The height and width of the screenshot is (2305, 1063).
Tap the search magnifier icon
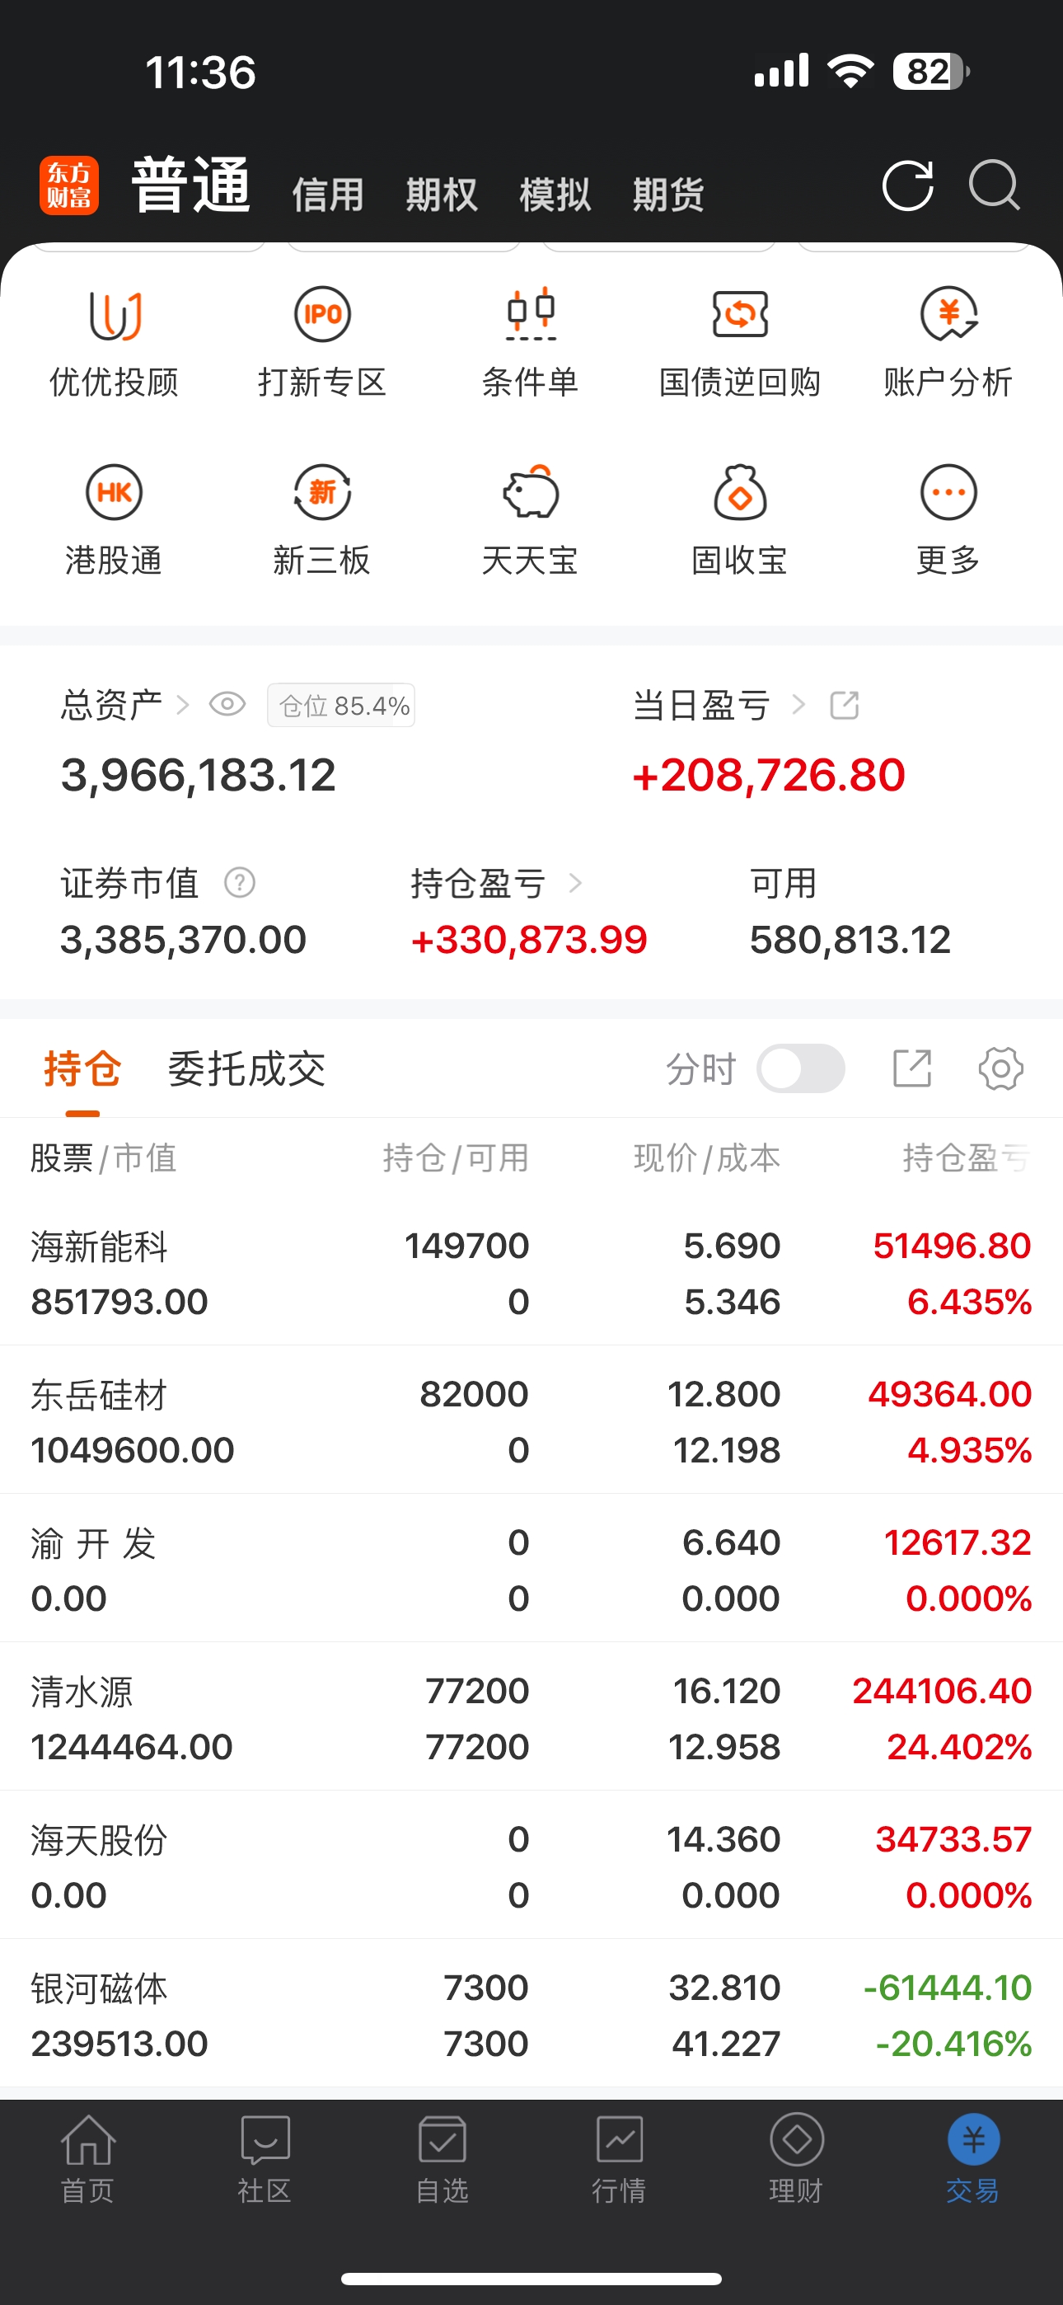pos(994,185)
